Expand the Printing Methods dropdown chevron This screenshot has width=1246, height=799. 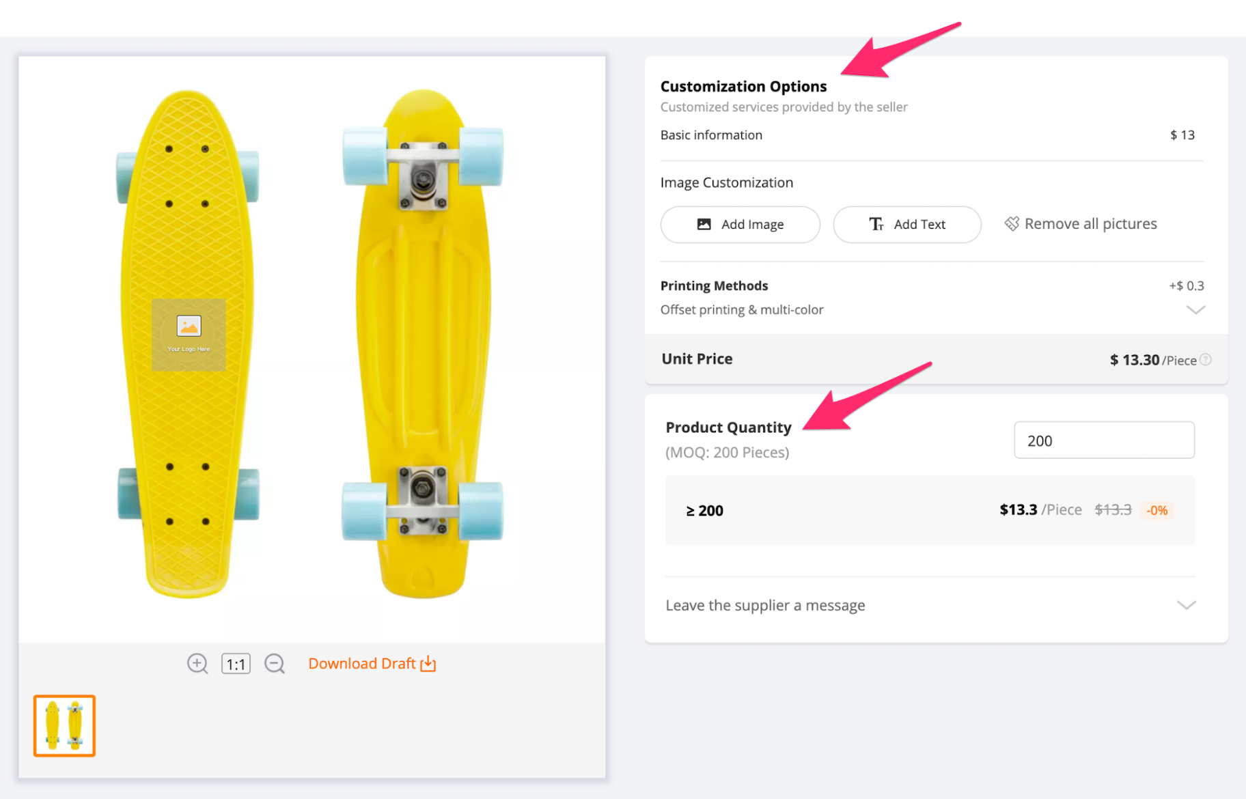click(x=1195, y=310)
